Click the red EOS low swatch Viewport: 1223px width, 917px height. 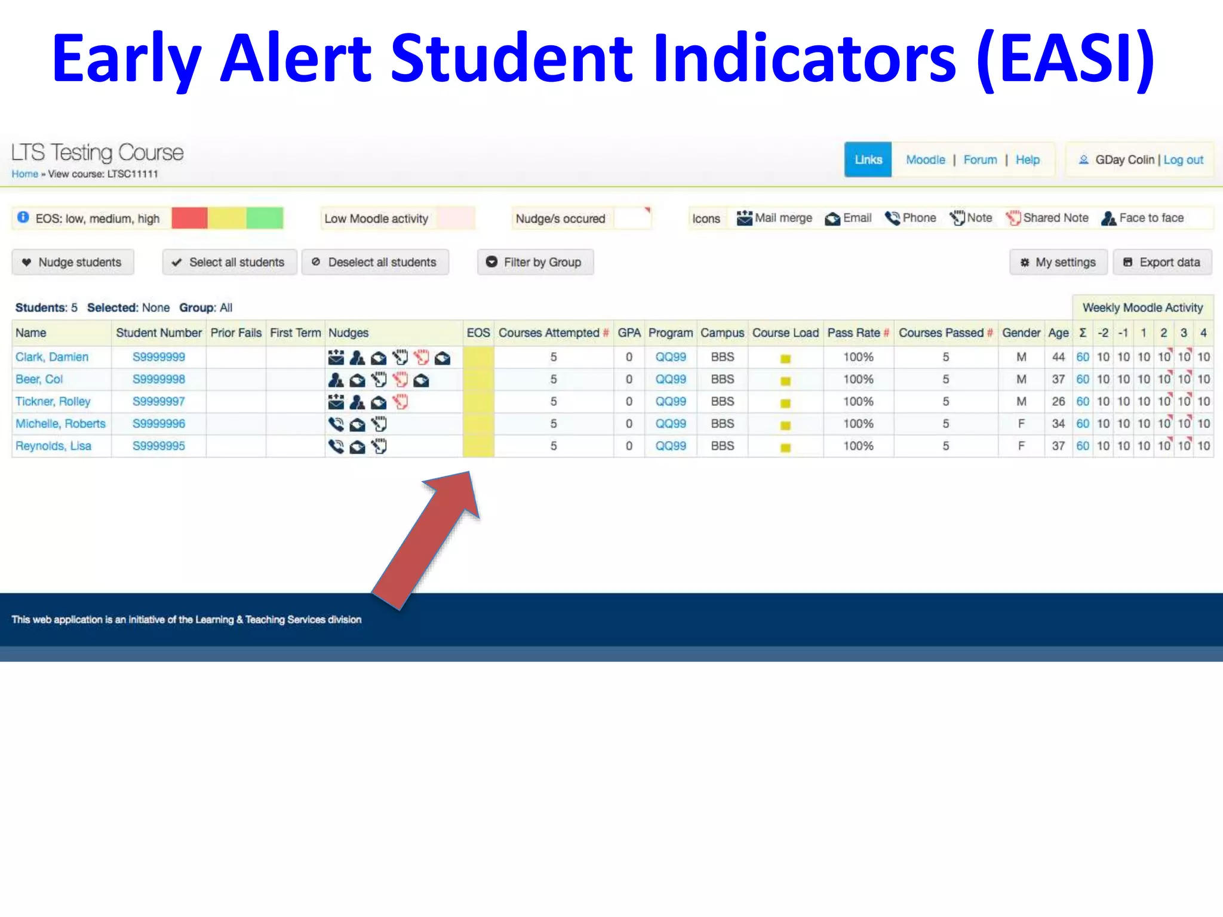[189, 218]
